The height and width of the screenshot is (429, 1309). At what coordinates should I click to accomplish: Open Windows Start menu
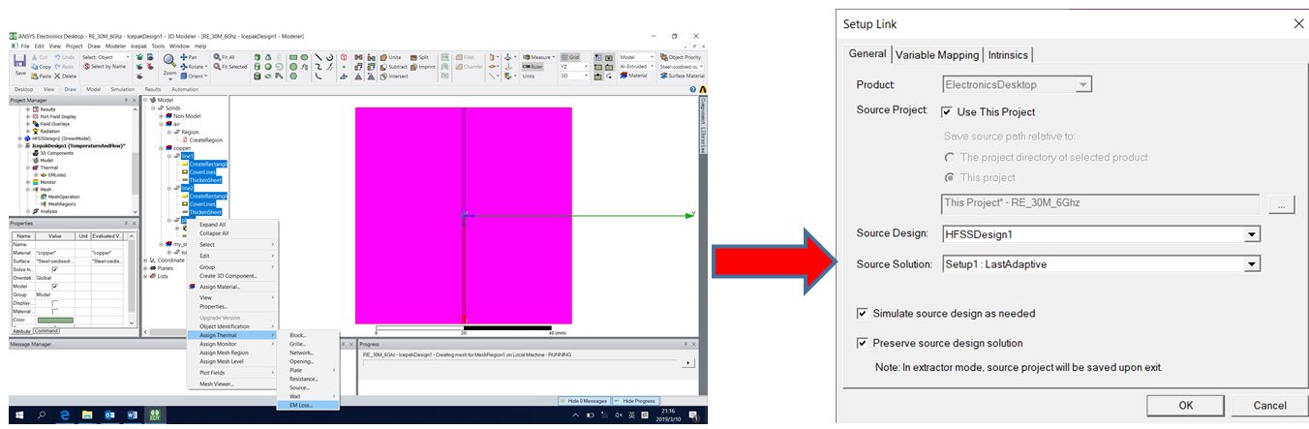coord(19,415)
